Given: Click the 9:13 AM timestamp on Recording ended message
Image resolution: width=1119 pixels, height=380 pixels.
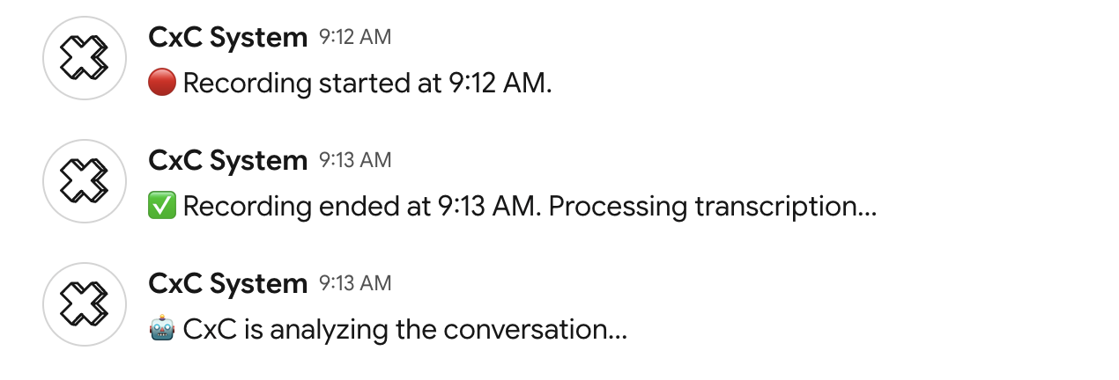Looking at the screenshot, I should [355, 160].
